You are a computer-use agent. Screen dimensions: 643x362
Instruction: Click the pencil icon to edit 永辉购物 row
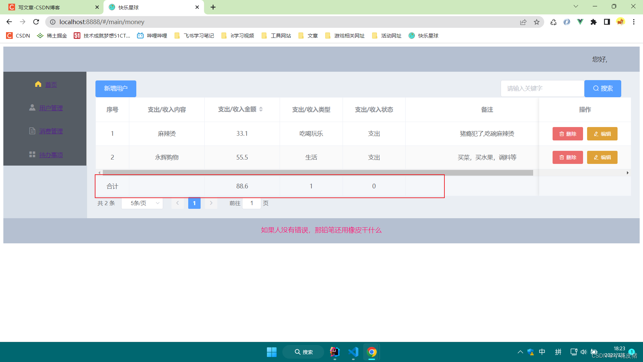coord(596,157)
